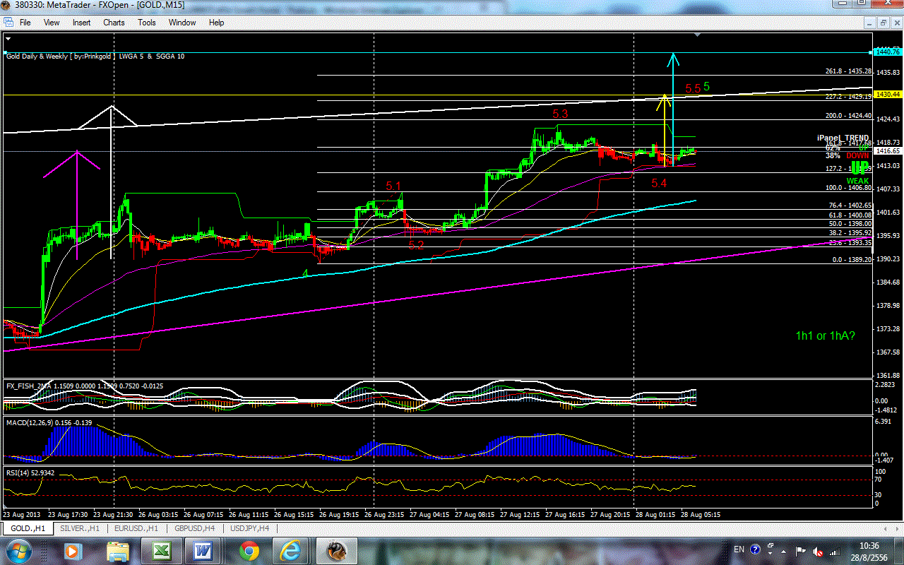This screenshot has width=904, height=565.
Task: Switch to the SILVER.,H1 chart tab
Action: tap(81, 528)
